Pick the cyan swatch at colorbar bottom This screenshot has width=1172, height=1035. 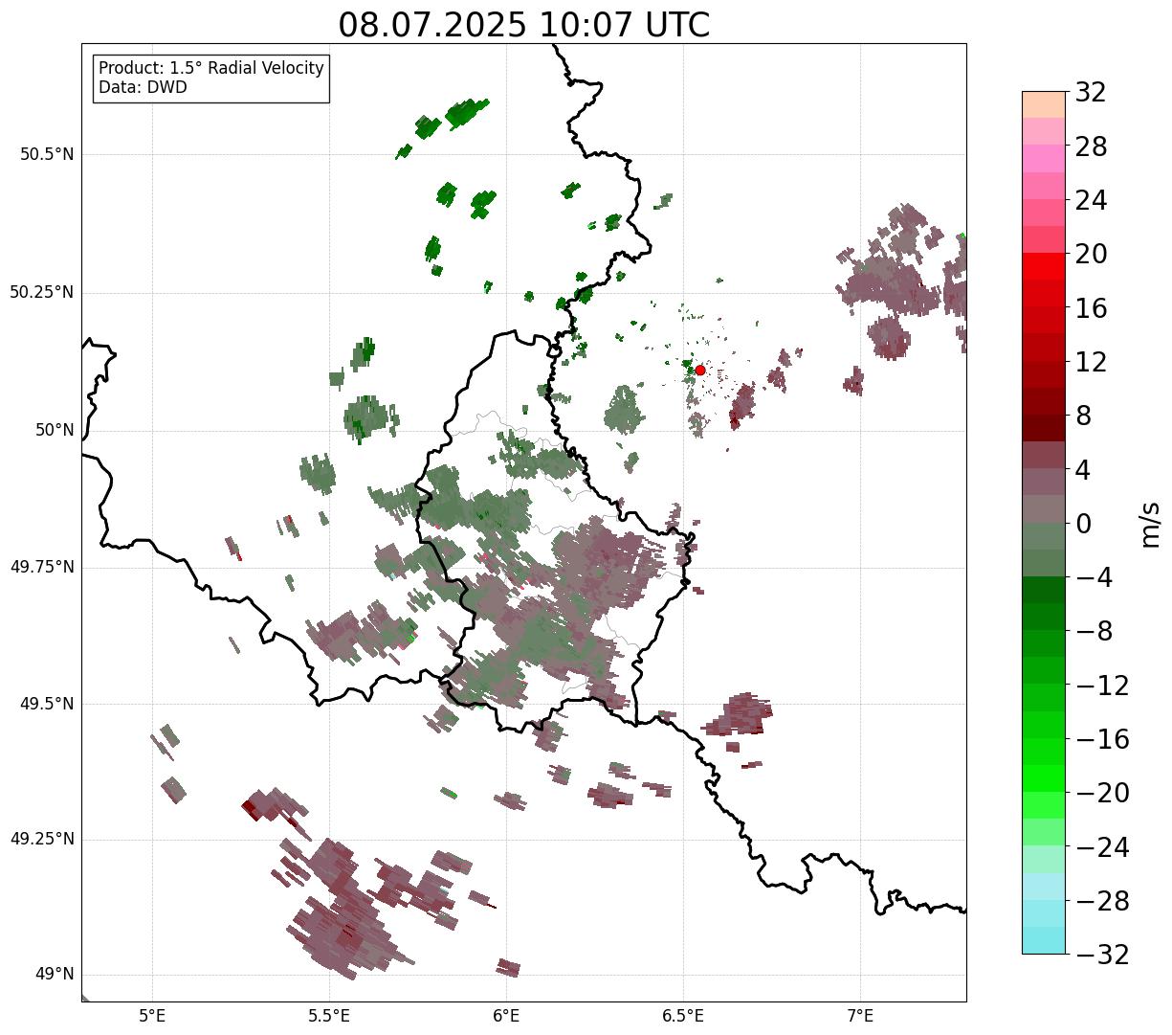tap(1043, 940)
